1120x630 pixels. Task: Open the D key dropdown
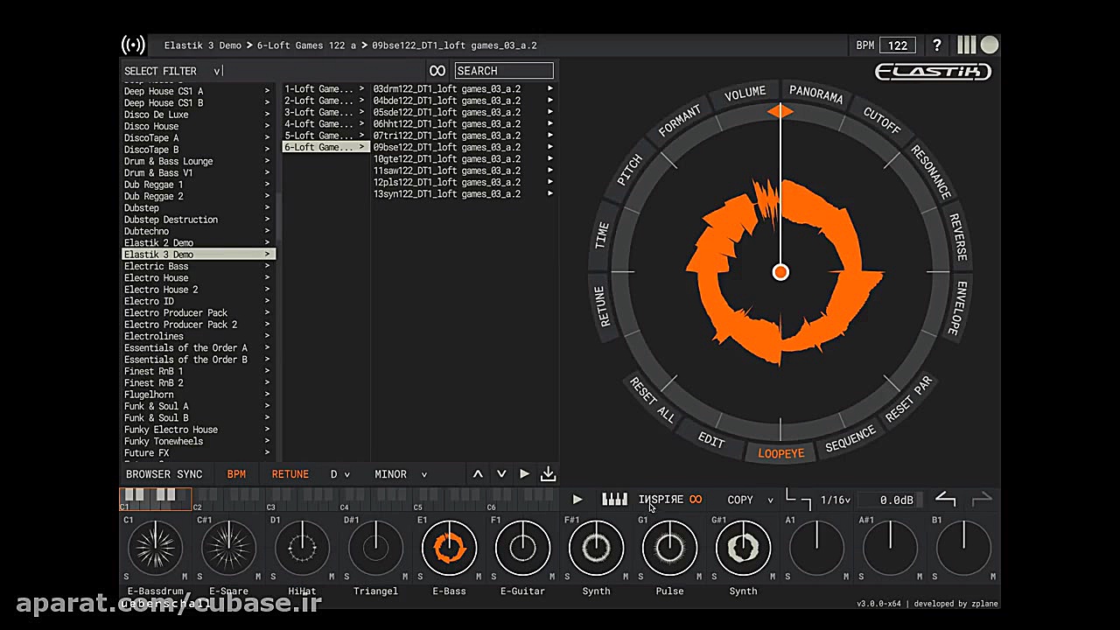point(339,474)
